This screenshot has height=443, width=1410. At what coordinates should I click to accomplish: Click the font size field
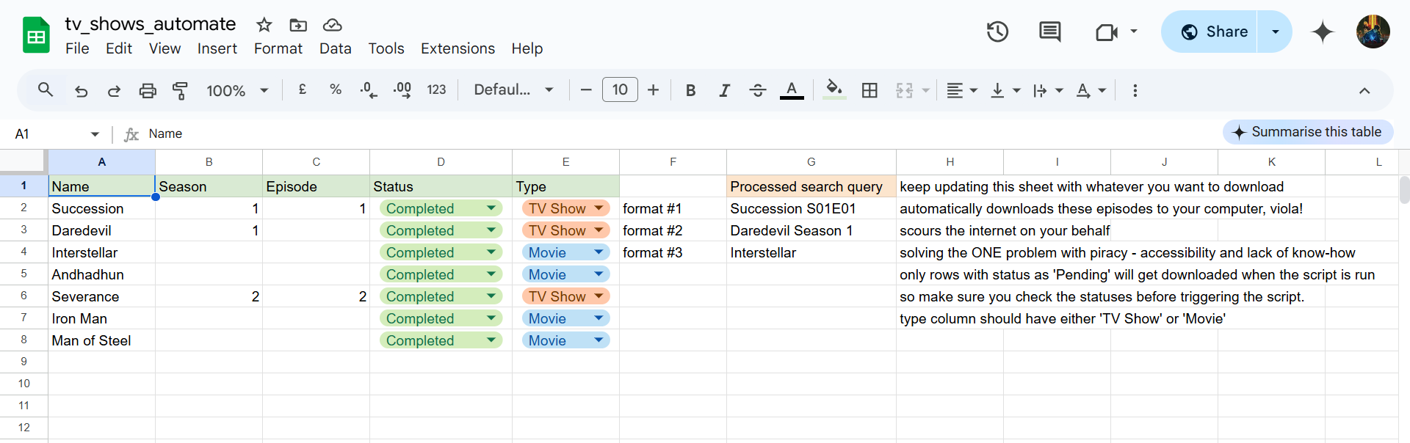click(620, 89)
